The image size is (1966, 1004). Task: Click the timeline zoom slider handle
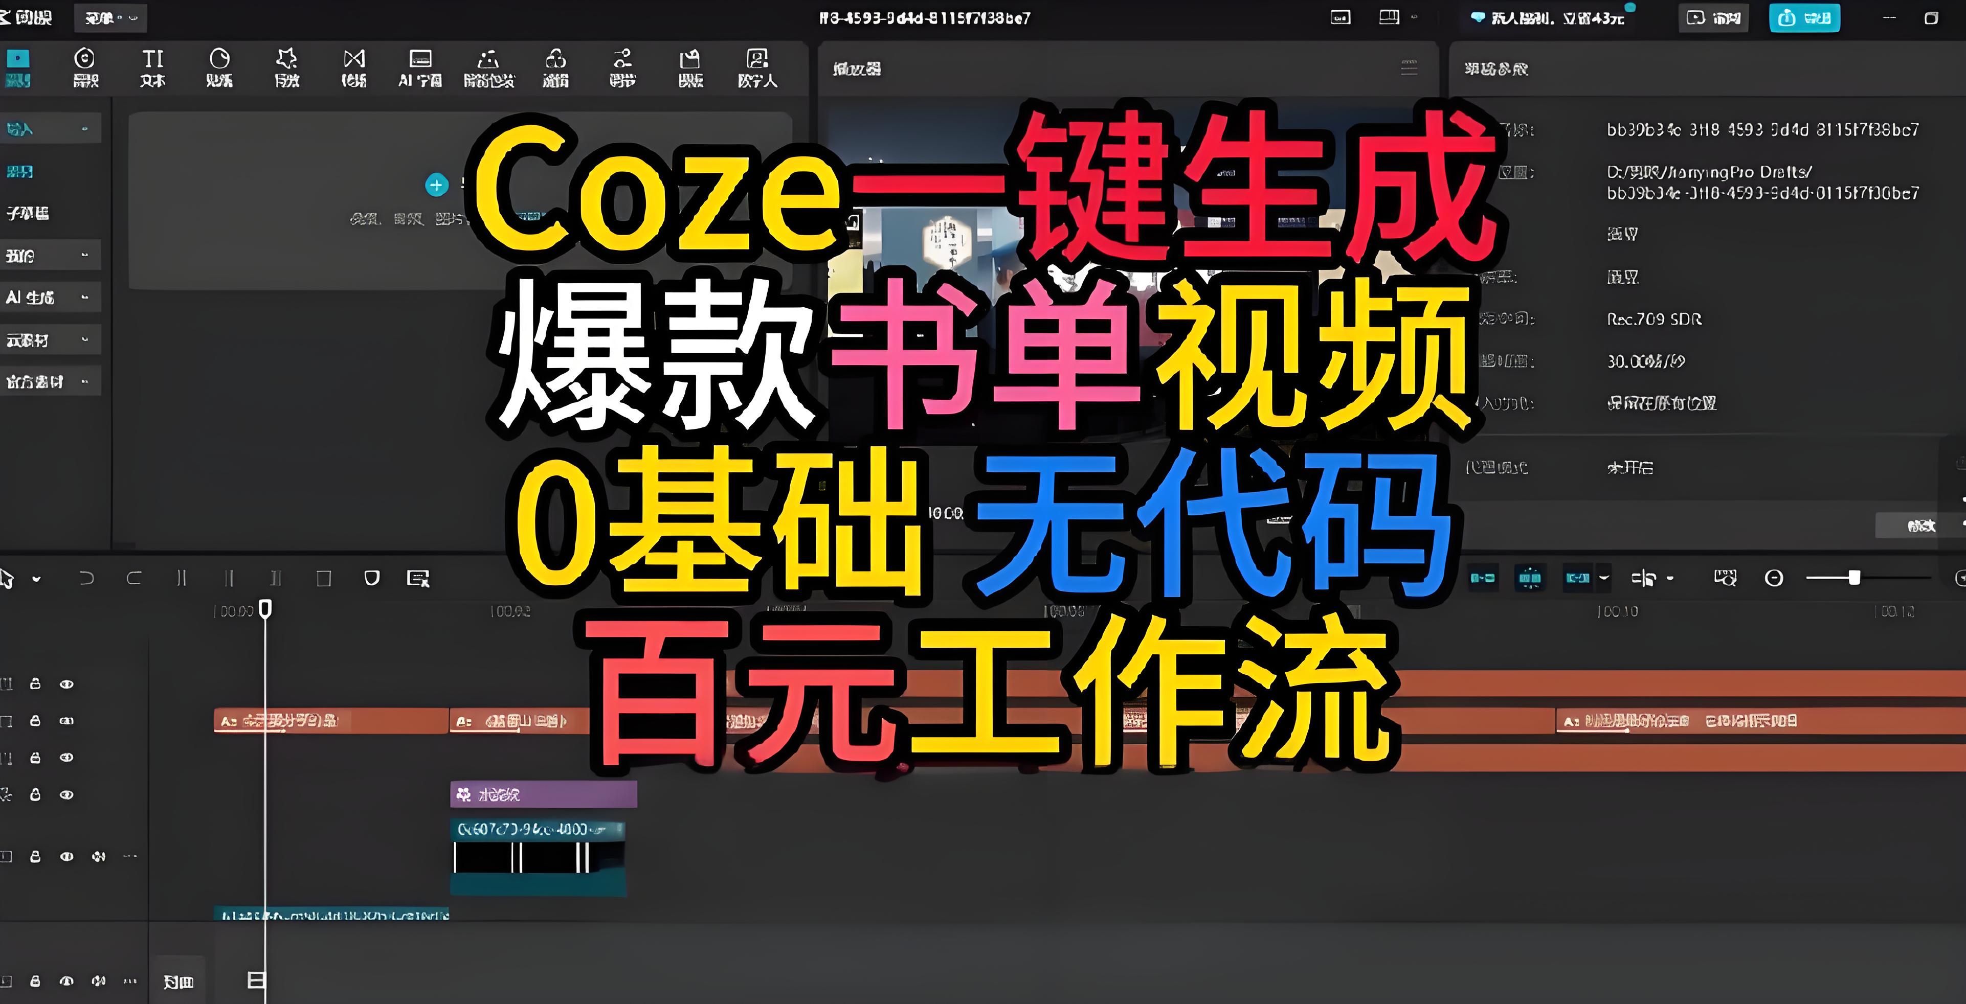[x=1854, y=578]
